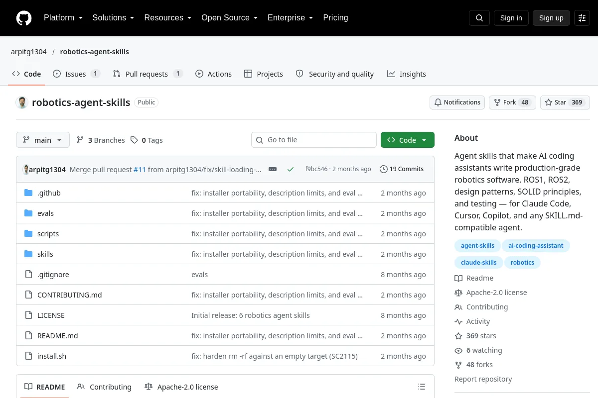598x398 pixels.
Task: Open pull request #11 link
Action: 140,169
